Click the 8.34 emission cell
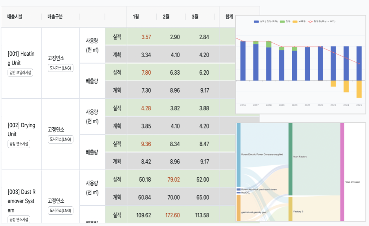Viewport: 369px width, 226px height. (175, 144)
